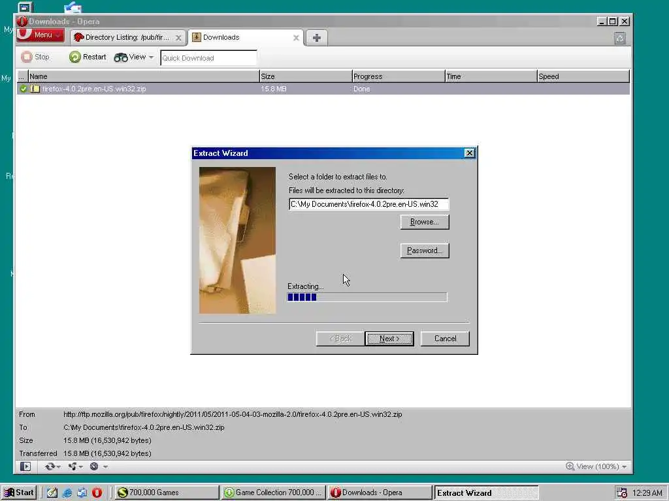Image resolution: width=669 pixels, height=501 pixels.
Task: Sort downloads by Time column
Action: (x=491, y=77)
